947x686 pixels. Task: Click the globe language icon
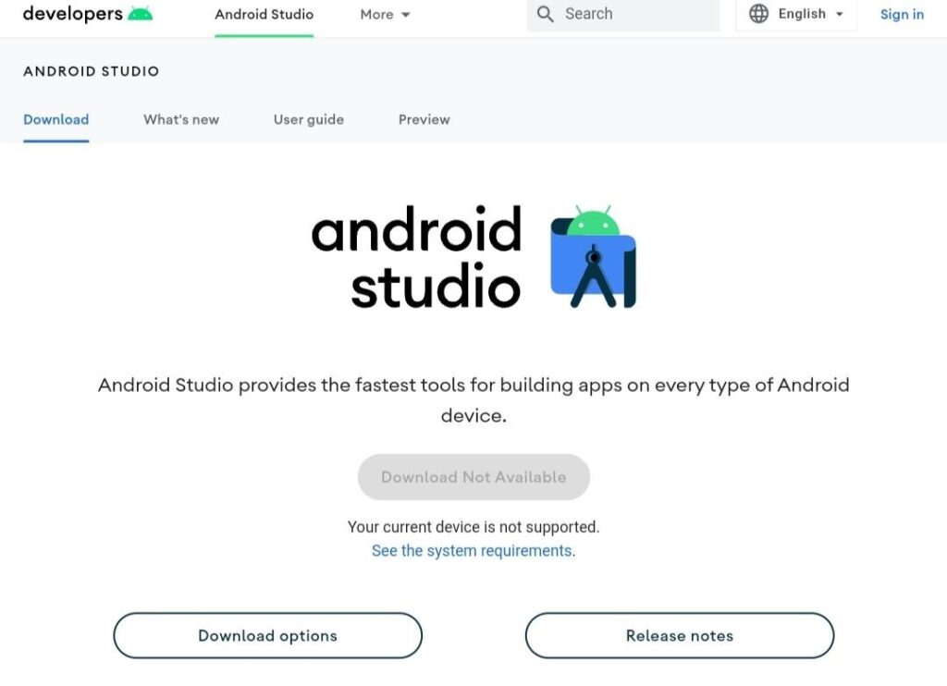click(758, 14)
